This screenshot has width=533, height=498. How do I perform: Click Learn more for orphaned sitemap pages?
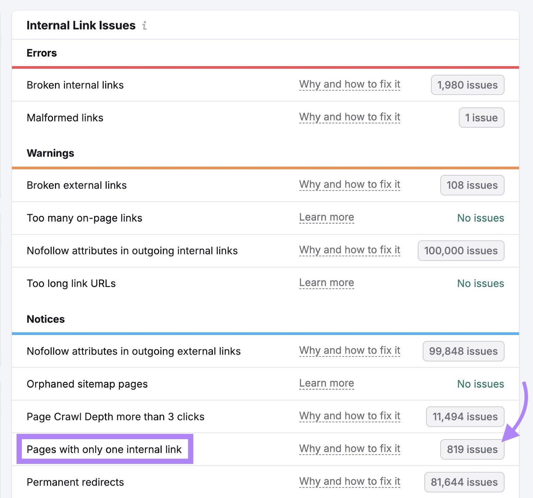click(x=326, y=383)
